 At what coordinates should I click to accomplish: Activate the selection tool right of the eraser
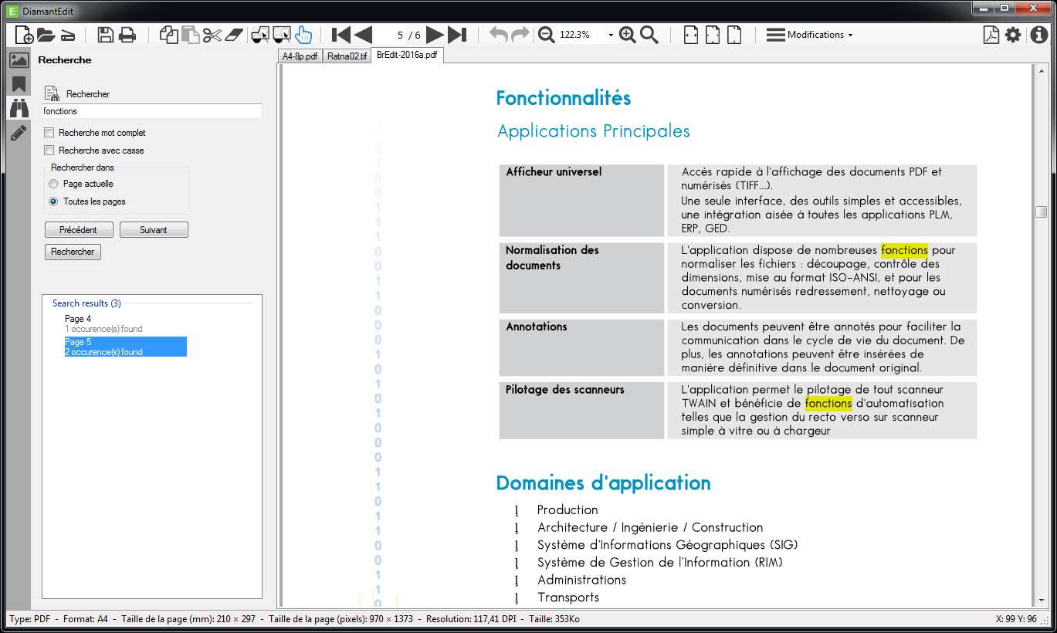click(x=261, y=35)
